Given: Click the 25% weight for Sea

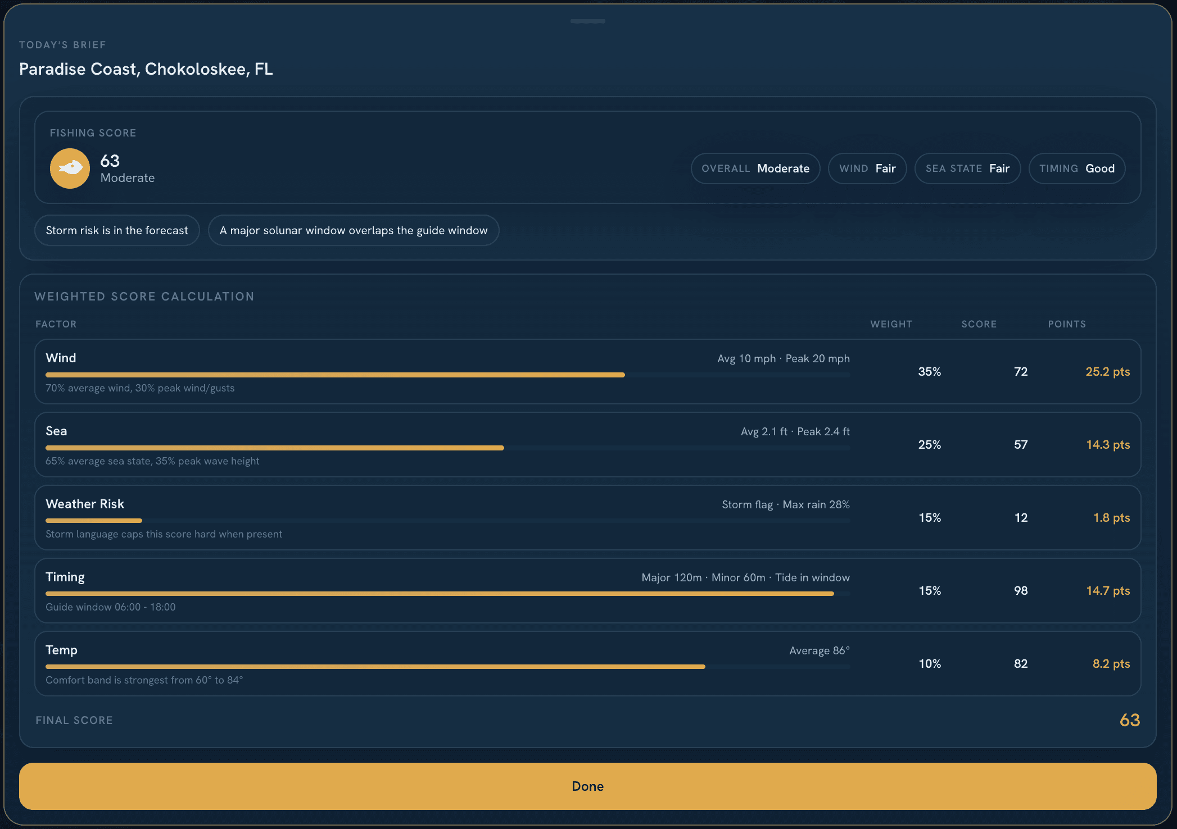Looking at the screenshot, I should [x=930, y=444].
